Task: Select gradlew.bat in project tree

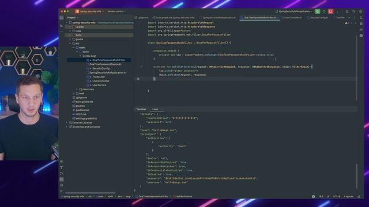Action: coord(82,110)
